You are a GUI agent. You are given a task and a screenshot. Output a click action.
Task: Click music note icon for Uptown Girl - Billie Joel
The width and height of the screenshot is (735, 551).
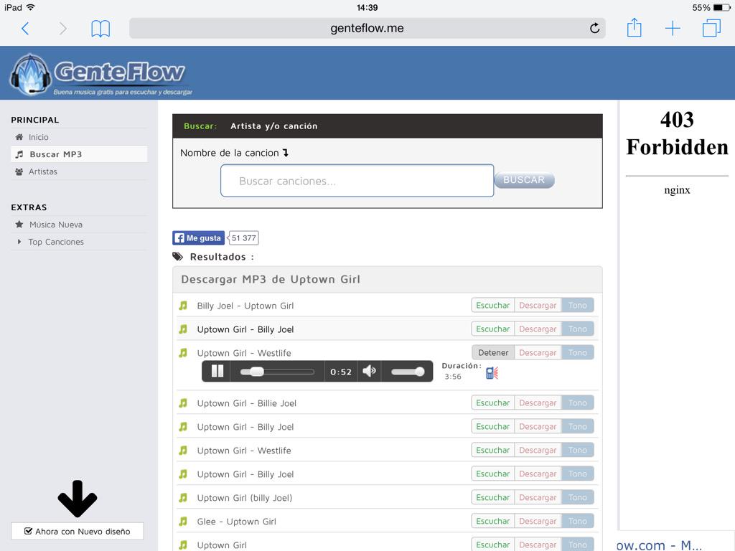coord(183,403)
